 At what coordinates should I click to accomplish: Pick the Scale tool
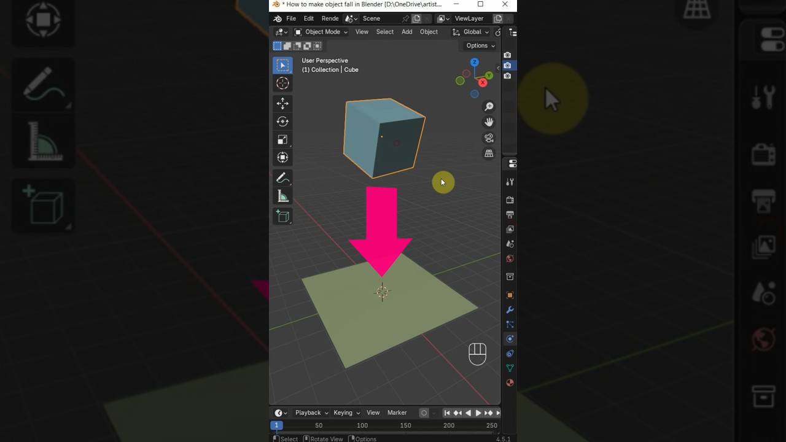[x=282, y=139]
